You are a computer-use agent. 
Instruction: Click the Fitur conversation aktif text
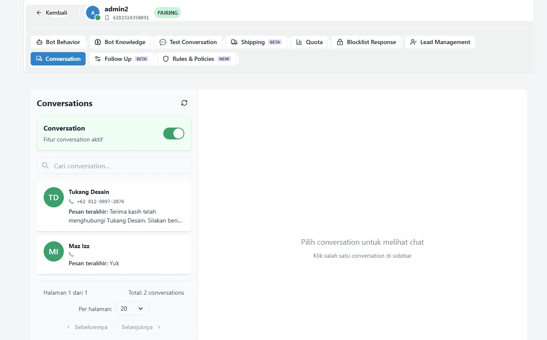tap(73, 139)
